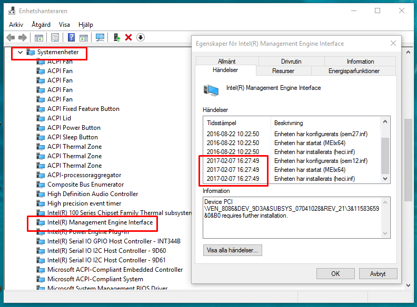The image size is (417, 307).
Task: Select ACPI Sleep Button device
Action: tap(73, 137)
